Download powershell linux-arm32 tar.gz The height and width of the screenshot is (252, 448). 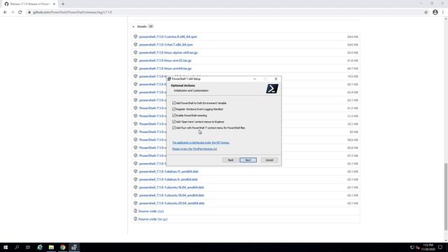point(165,61)
